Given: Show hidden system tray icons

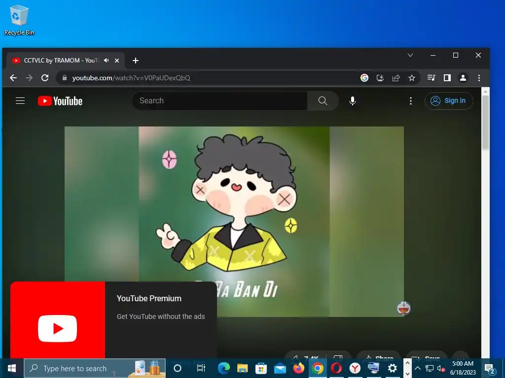Looking at the screenshot, I should click(417, 368).
